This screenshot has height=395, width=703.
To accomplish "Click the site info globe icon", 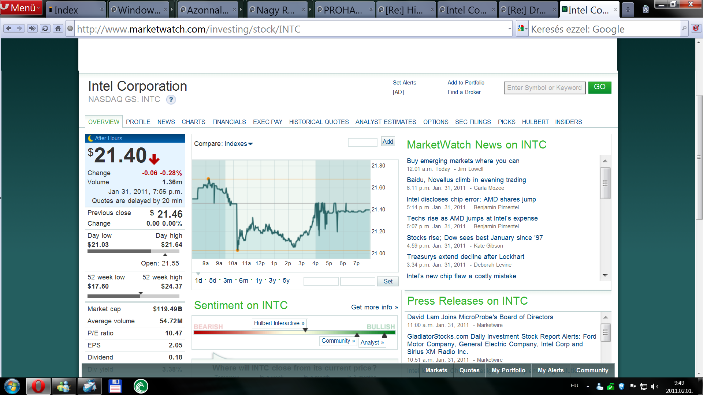I will tap(70, 29).
